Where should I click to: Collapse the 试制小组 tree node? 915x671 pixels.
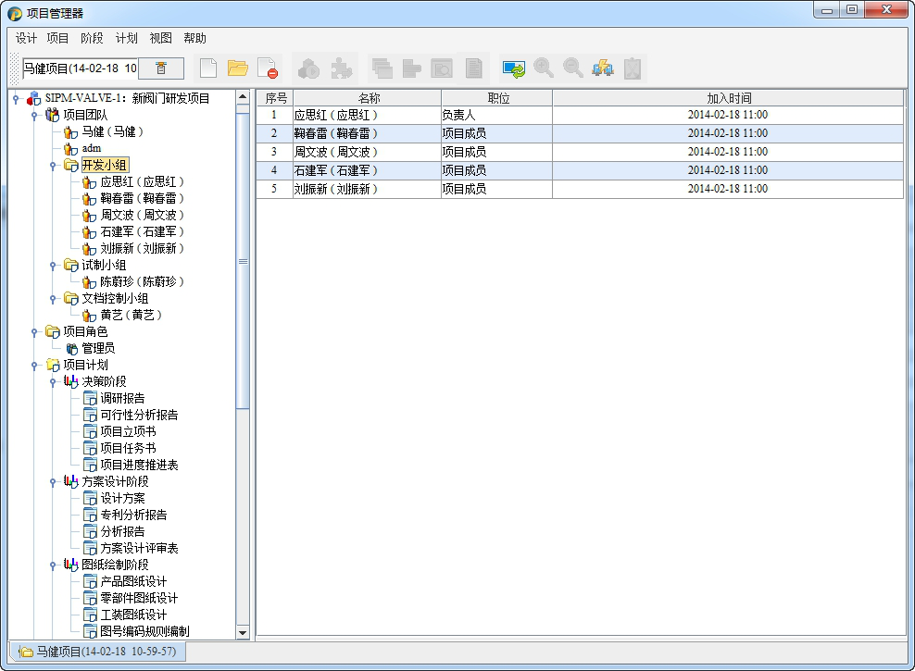point(53,266)
